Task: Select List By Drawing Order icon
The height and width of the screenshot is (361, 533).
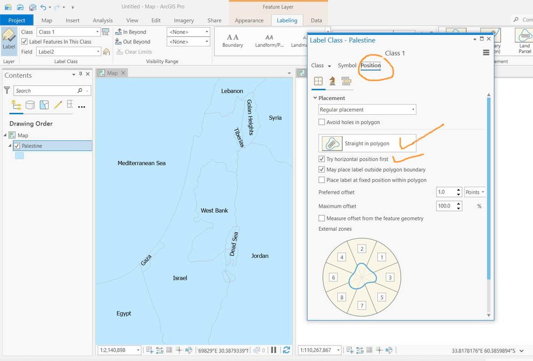Action: pyautogui.click(x=16, y=105)
